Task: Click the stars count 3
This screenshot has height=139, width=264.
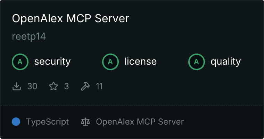Action: [66, 86]
